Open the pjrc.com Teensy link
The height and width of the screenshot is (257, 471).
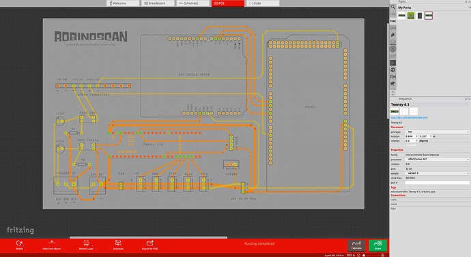[409, 117]
